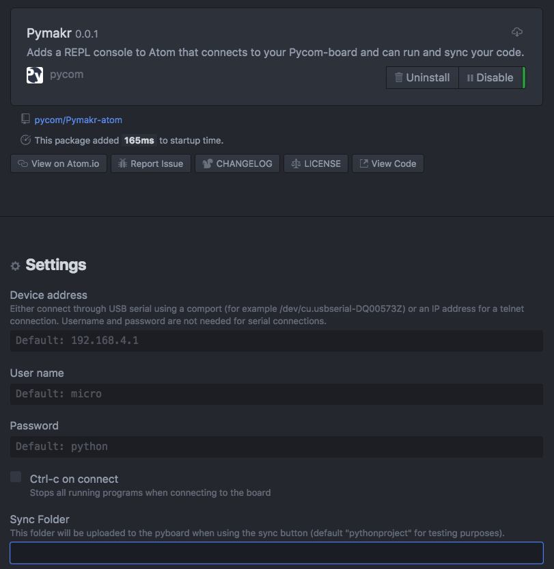This screenshot has height=569, width=554.
Task: Click the bug icon on Report Issue
Action: click(122, 163)
